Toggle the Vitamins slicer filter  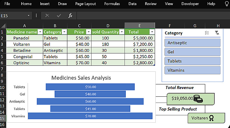[x=193, y=70]
